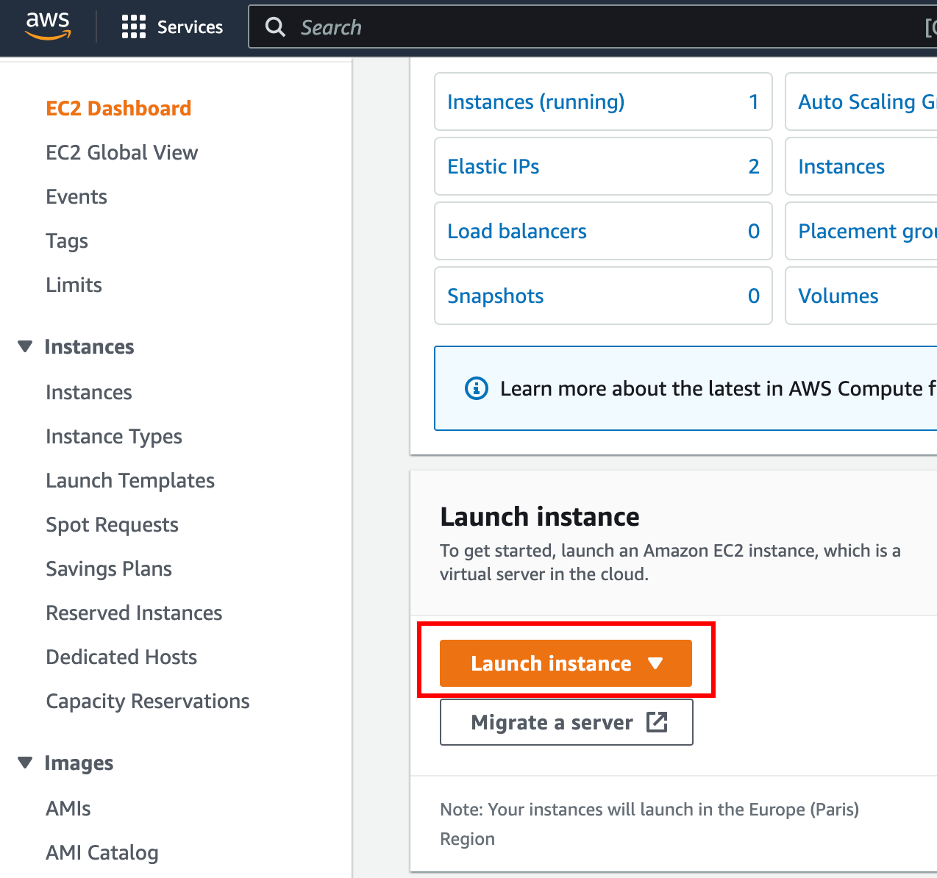This screenshot has width=937, height=878.
Task: Open the Services grid icon
Action: [x=133, y=26]
